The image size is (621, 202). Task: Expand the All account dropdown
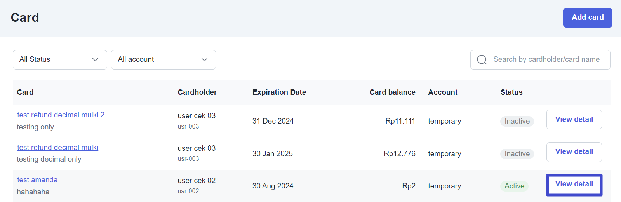(163, 59)
